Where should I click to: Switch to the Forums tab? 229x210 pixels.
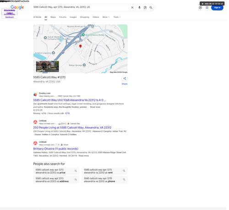point(63,17)
